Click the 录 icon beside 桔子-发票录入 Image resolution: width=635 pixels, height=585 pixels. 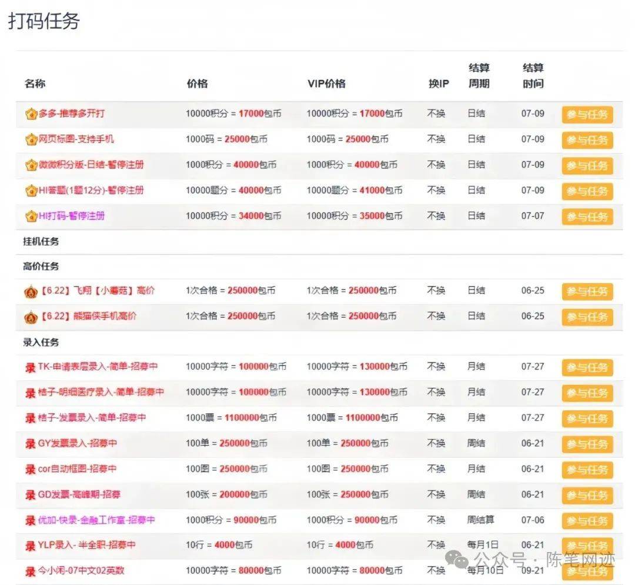(31, 418)
